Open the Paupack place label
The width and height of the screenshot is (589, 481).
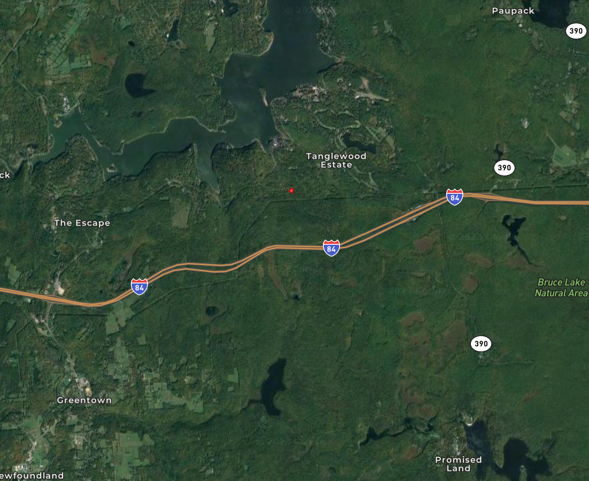[x=513, y=11]
